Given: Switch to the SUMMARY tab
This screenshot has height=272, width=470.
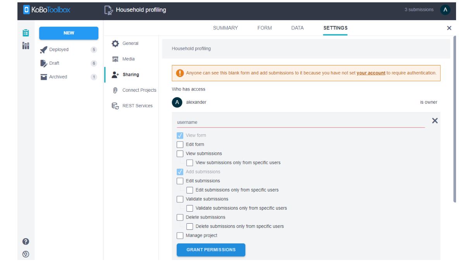Looking at the screenshot, I should (x=225, y=28).
